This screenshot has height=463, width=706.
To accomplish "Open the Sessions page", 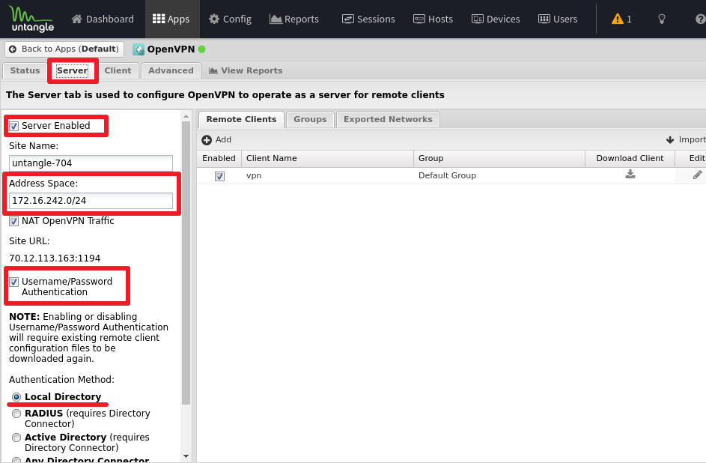I will coord(368,19).
